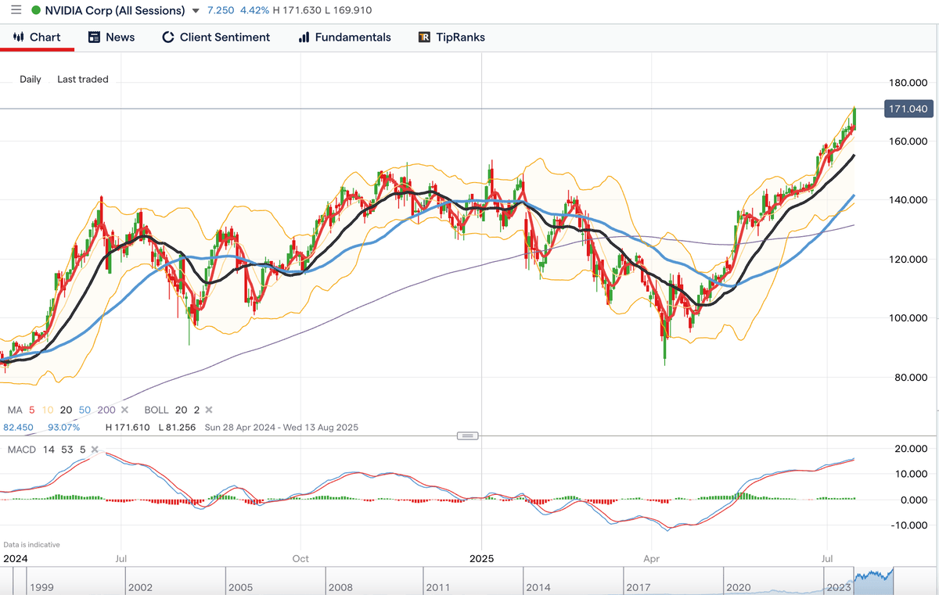Jump to 2014 in the navigator timeline
This screenshot has width=939, height=595.
tap(538, 586)
